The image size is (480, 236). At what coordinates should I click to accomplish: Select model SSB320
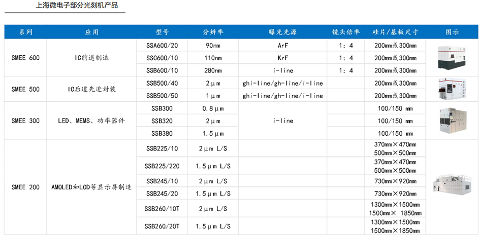click(162, 121)
